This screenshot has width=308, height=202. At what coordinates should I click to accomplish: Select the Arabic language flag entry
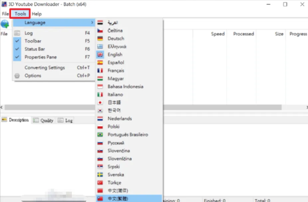pyautogui.click(x=129, y=23)
